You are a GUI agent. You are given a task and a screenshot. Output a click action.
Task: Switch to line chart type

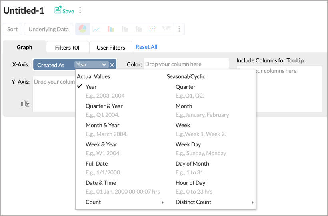(x=96, y=29)
